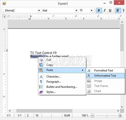Click the NUM status bar indicator
126x120 pixels.
click(67, 116)
